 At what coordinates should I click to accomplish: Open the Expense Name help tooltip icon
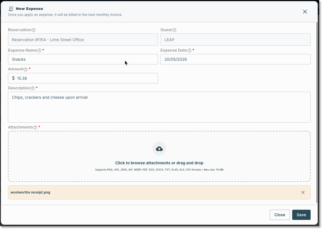point(39,51)
